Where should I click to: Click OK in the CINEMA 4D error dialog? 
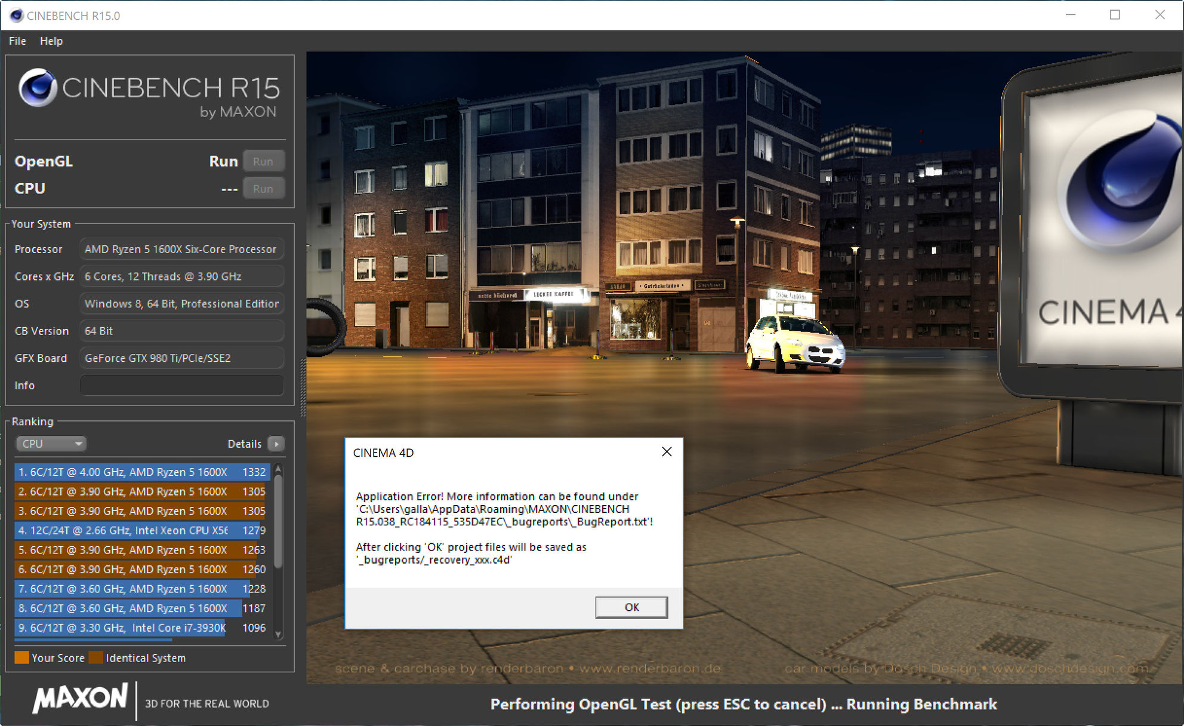tap(631, 607)
